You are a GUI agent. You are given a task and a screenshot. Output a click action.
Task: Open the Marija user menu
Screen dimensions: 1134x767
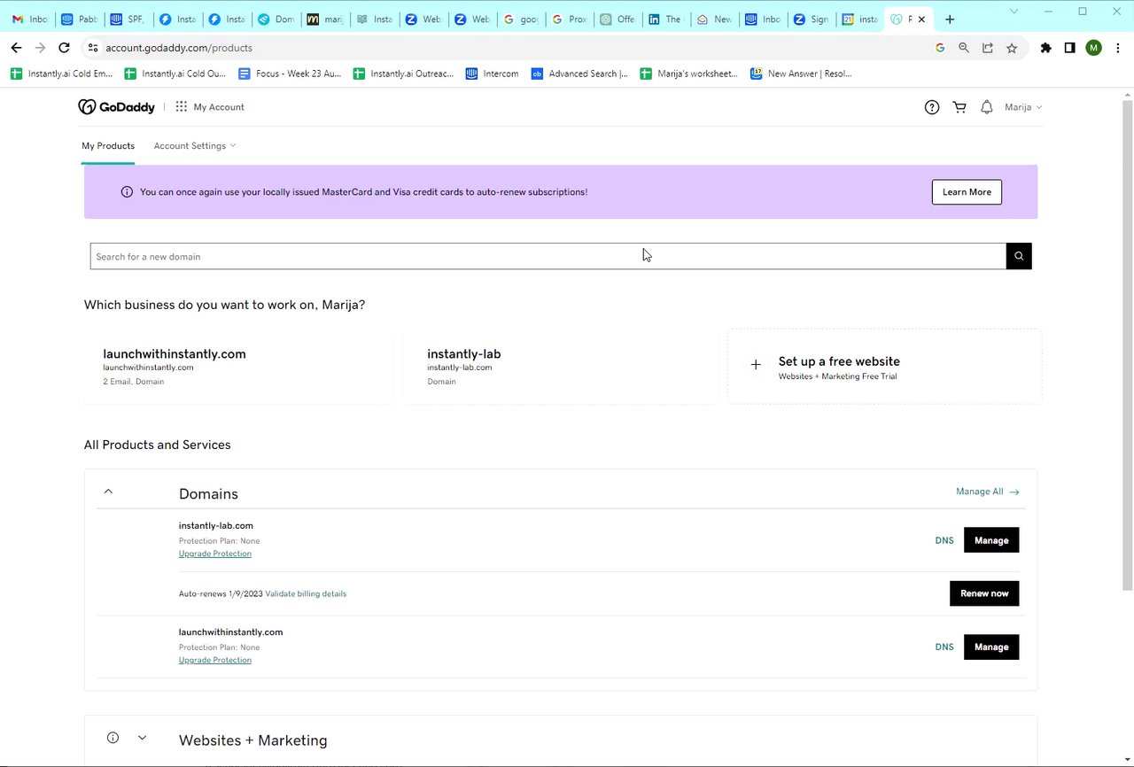[1023, 107]
